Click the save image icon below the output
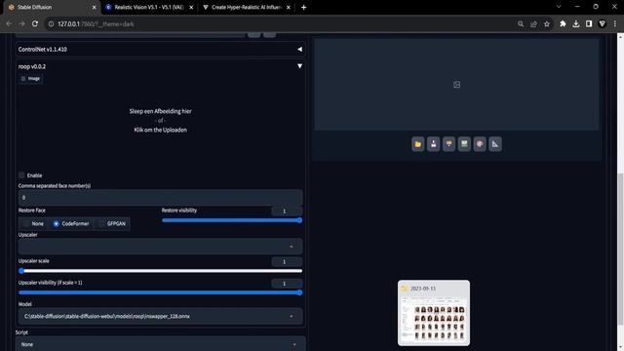The width and height of the screenshot is (624, 351). click(x=433, y=144)
